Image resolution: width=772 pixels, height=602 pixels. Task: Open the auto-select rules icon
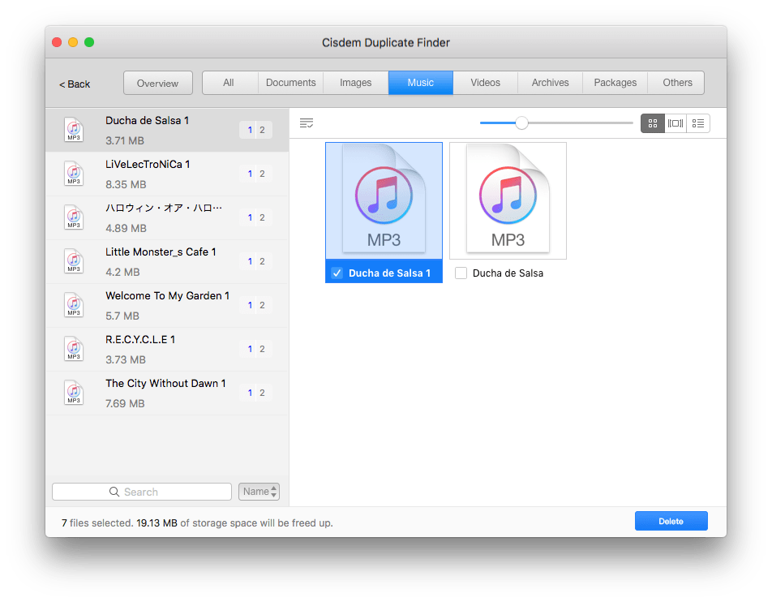(306, 123)
